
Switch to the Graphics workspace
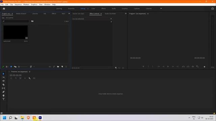click(125, 9)
